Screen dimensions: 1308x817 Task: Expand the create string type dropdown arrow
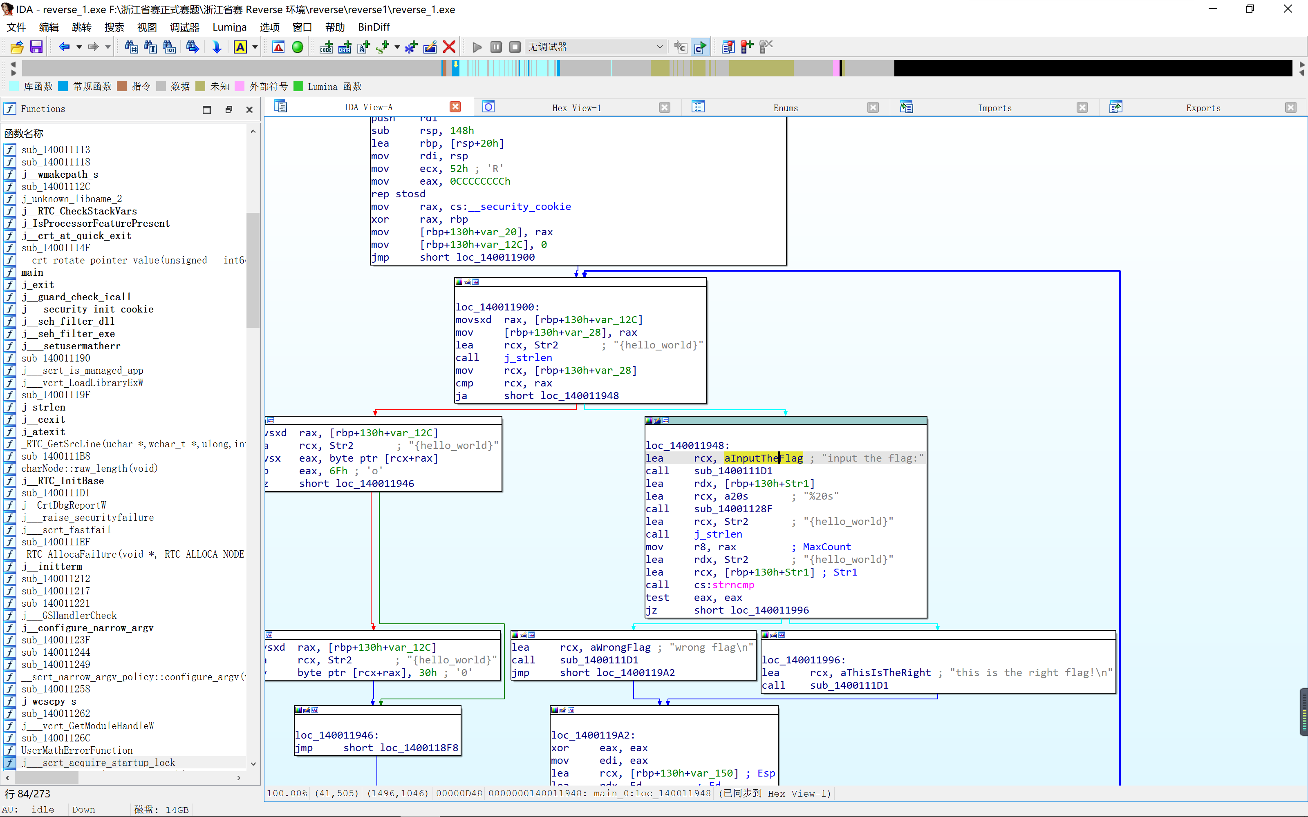pyautogui.click(x=397, y=47)
